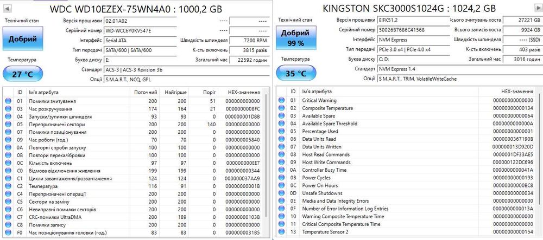543x240 pixels.
Task: Click status orb of attribute 01 Помилки зчитування
Action: pos(8,101)
